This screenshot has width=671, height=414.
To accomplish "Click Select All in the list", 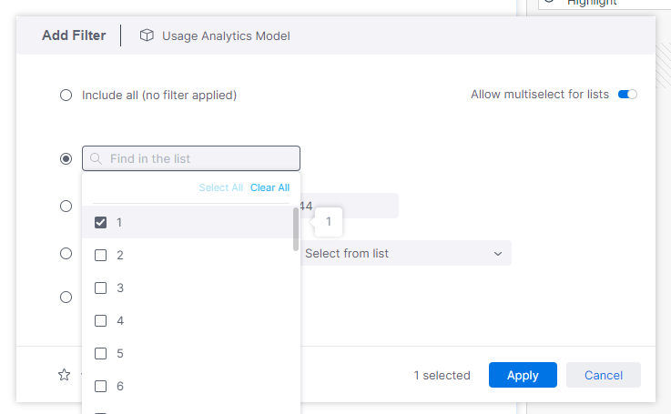I will [220, 187].
